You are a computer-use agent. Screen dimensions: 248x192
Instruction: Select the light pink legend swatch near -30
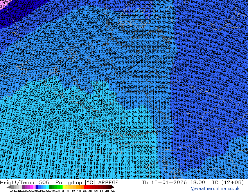coord(34,187)
